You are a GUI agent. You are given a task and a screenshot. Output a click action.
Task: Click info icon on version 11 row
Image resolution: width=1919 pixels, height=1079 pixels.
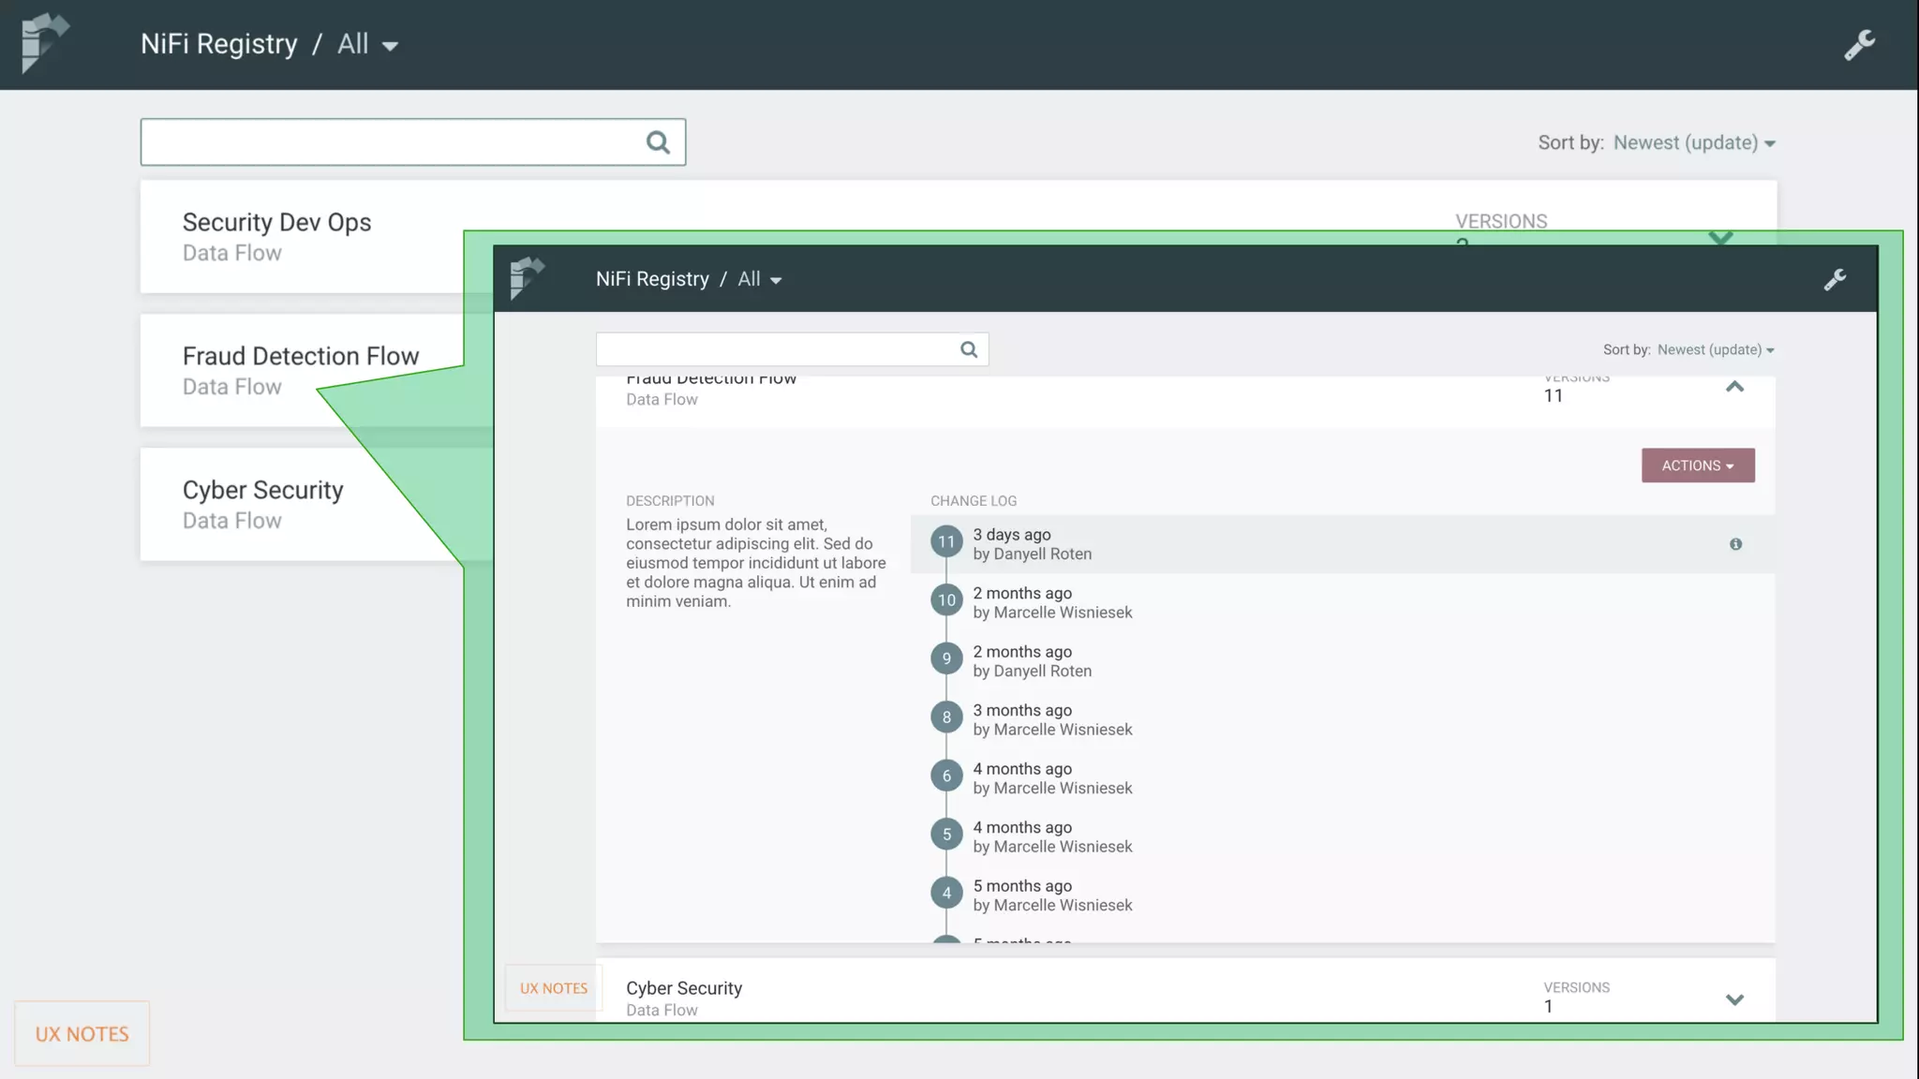point(1735,544)
